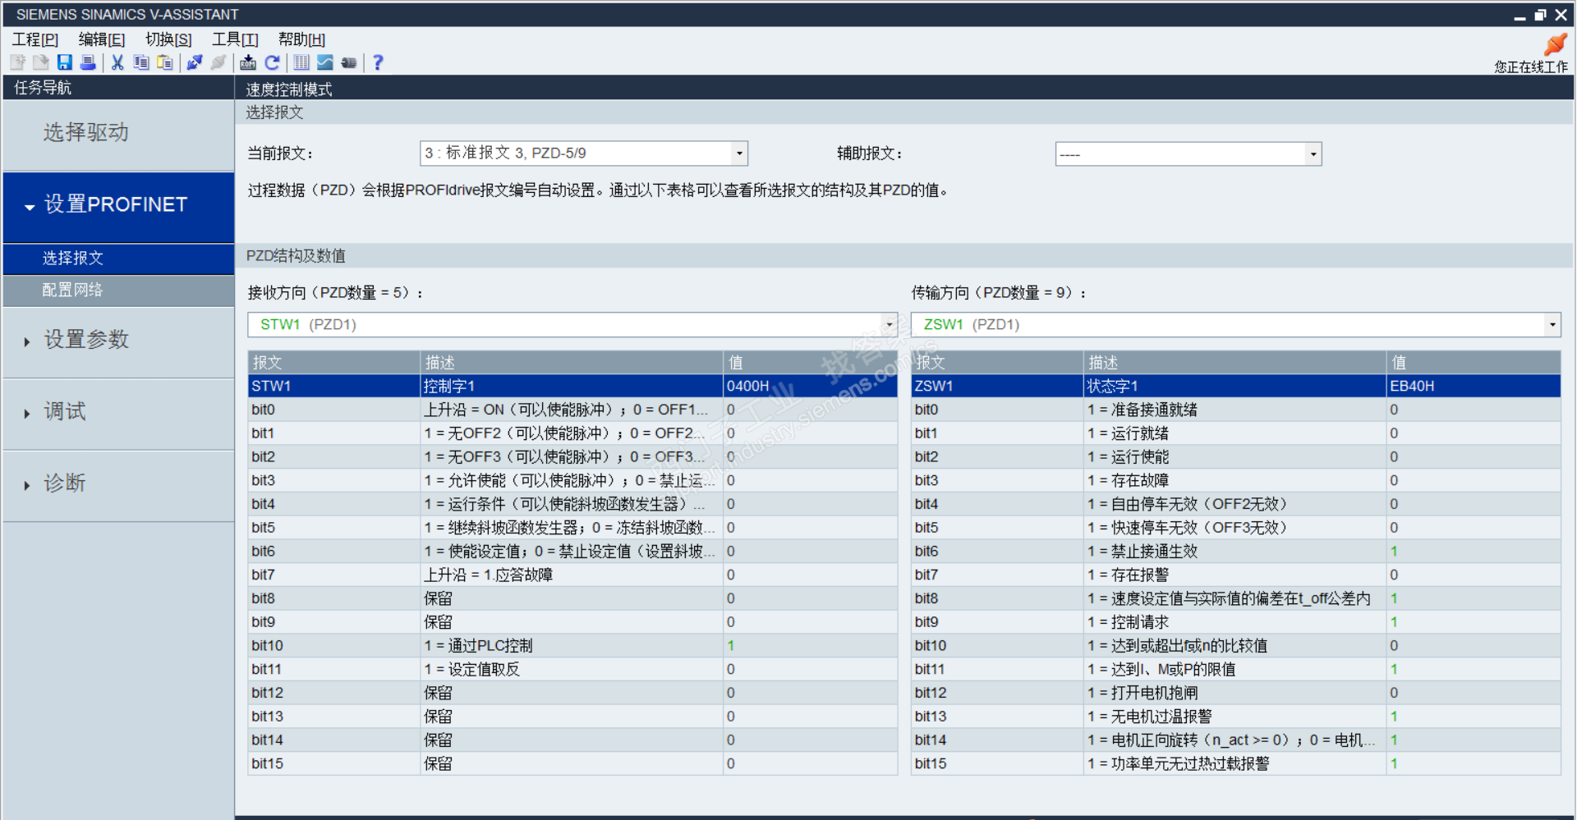Select the 配置网络 sub-item in navigation
Image resolution: width=1577 pixels, height=820 pixels.
pyautogui.click(x=119, y=291)
